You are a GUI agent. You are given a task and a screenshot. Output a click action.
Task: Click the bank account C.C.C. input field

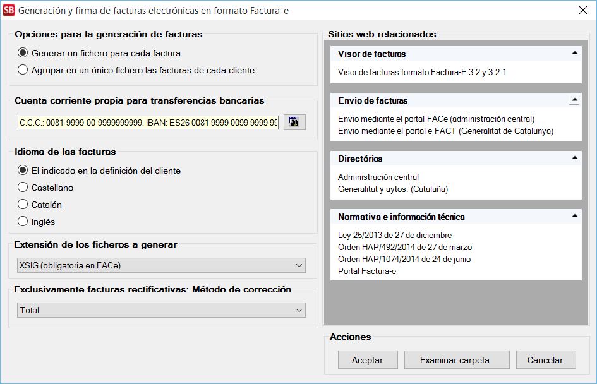tap(148, 123)
